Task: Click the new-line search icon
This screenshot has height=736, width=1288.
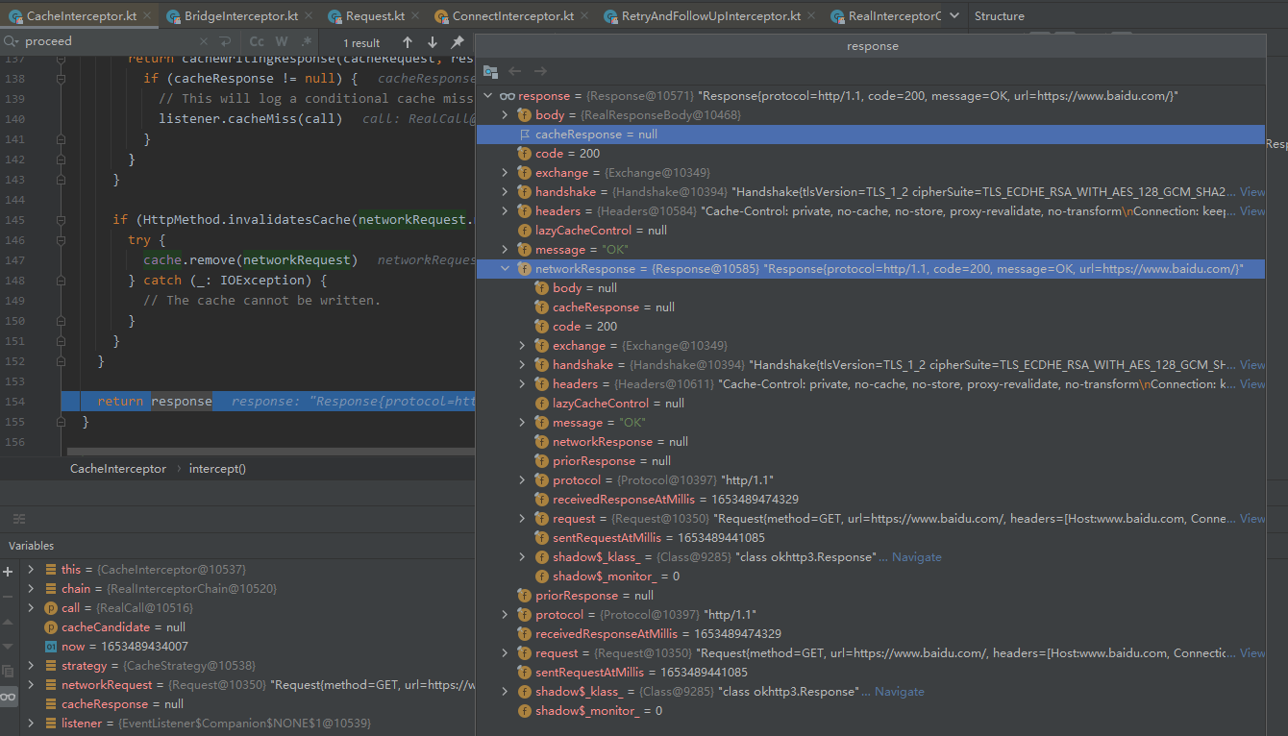Action: (225, 41)
